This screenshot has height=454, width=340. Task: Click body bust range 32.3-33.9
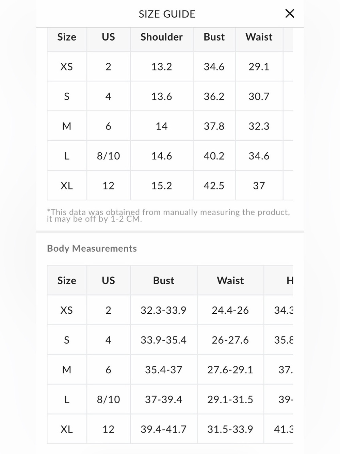click(164, 310)
